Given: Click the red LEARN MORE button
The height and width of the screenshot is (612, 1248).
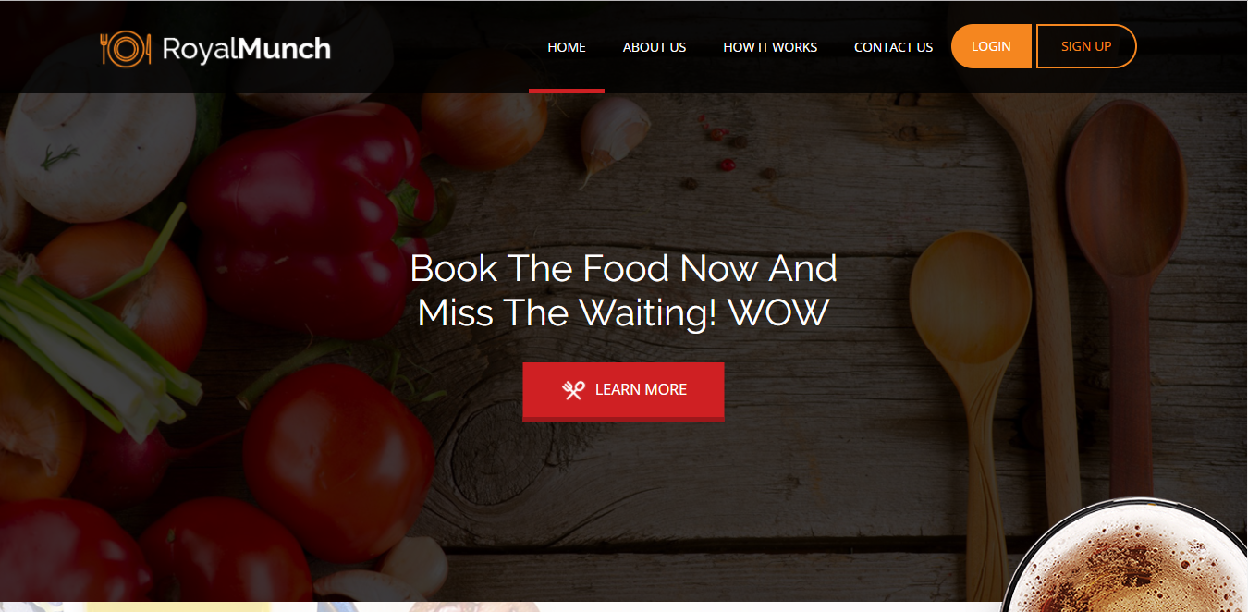Looking at the screenshot, I should click(623, 391).
